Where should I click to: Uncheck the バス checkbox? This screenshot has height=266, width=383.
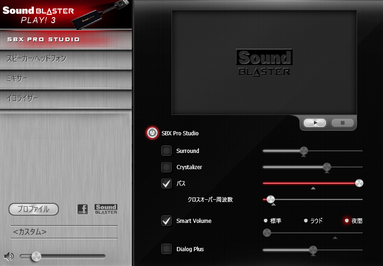click(166, 183)
